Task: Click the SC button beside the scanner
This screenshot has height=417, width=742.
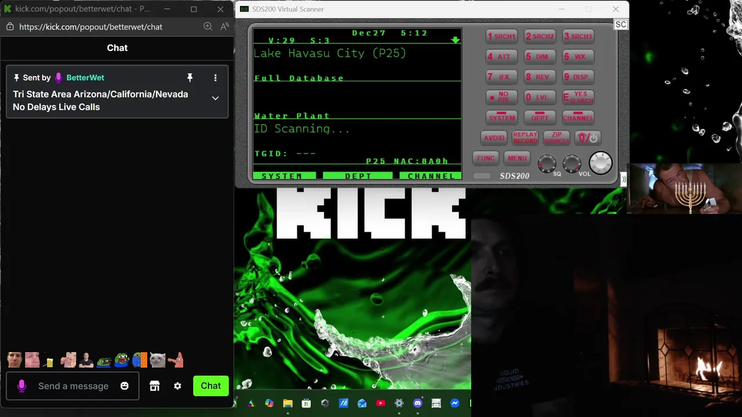Action: (621, 24)
